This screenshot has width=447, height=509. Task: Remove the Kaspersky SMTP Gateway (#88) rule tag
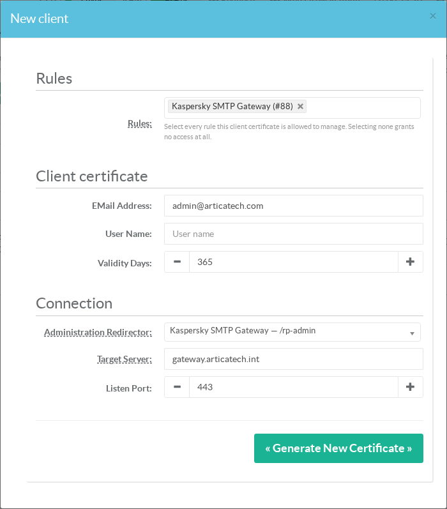[x=300, y=106]
